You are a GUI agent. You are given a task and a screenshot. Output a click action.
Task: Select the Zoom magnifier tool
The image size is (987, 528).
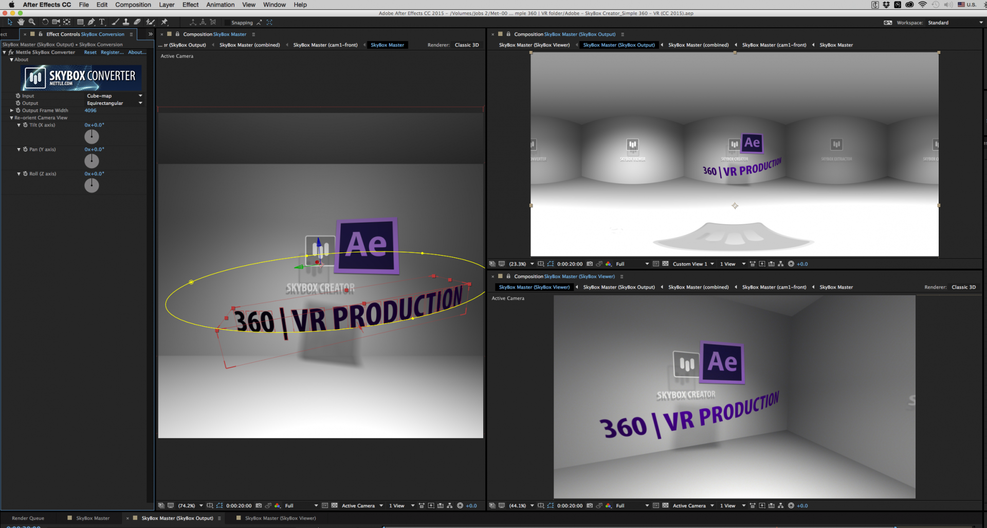(x=32, y=22)
